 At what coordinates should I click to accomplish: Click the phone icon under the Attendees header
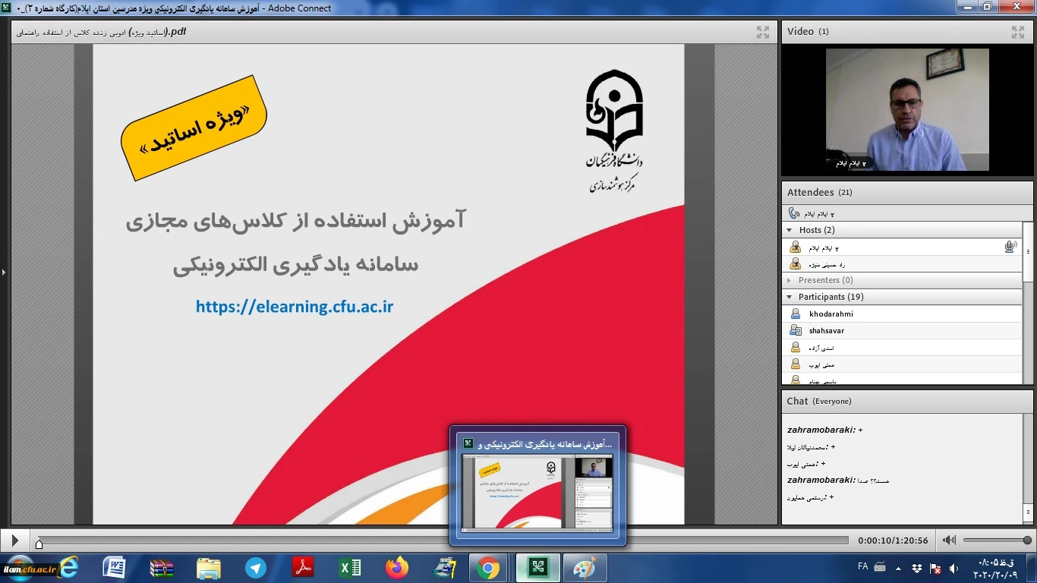[794, 213]
